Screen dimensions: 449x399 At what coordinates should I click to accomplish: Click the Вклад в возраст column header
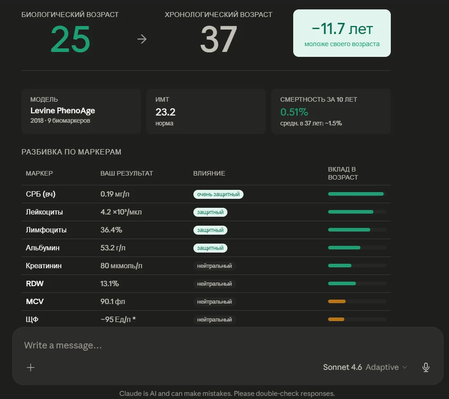coord(343,173)
